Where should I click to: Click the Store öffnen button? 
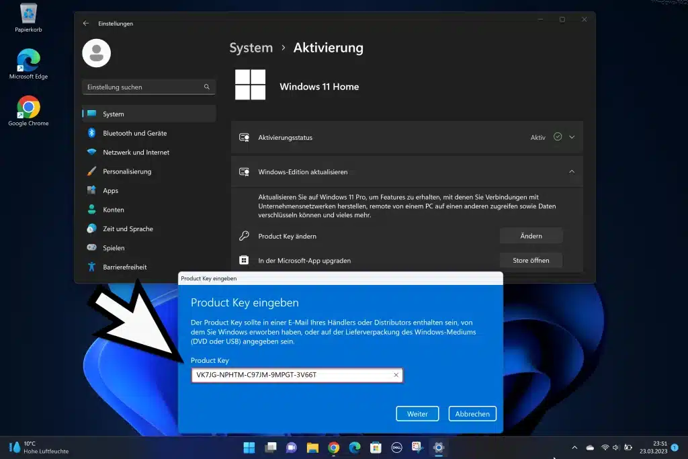point(531,260)
